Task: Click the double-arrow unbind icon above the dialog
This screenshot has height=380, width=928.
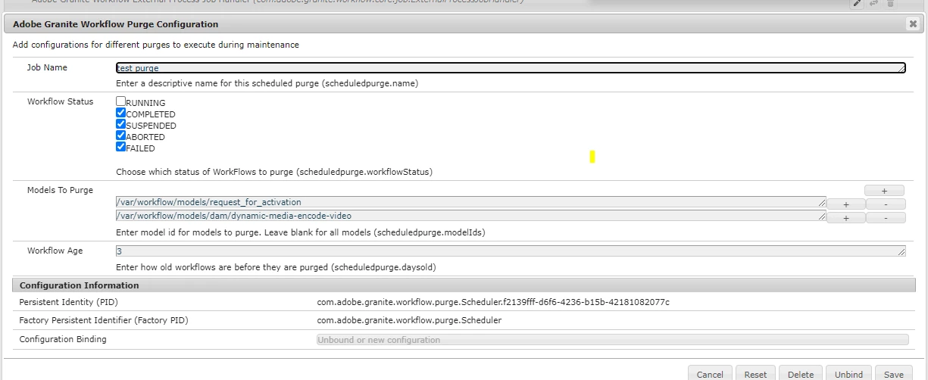Action: click(x=874, y=3)
